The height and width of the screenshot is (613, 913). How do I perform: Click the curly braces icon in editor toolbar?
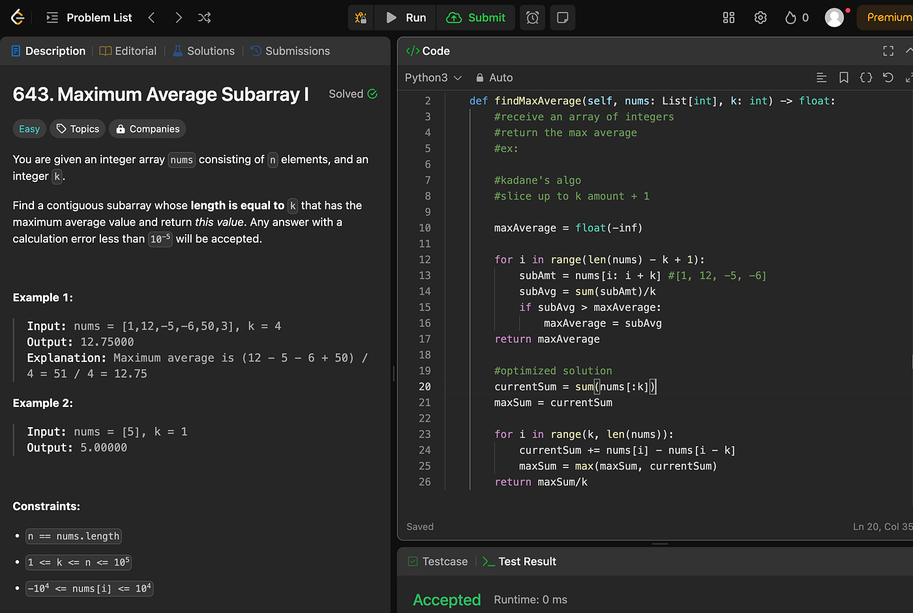pos(865,78)
